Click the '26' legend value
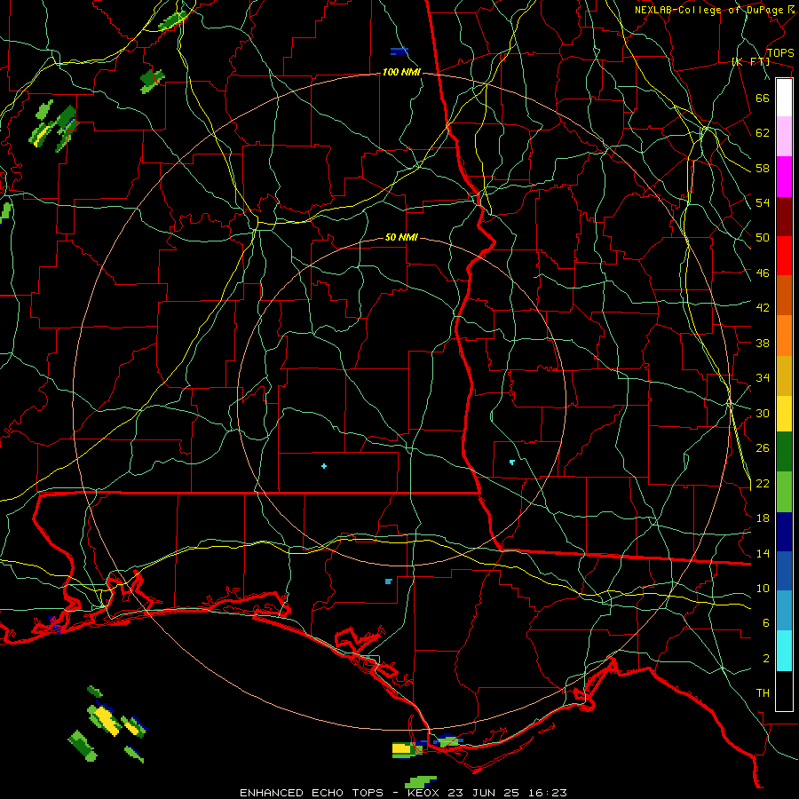799x799 pixels. click(763, 448)
